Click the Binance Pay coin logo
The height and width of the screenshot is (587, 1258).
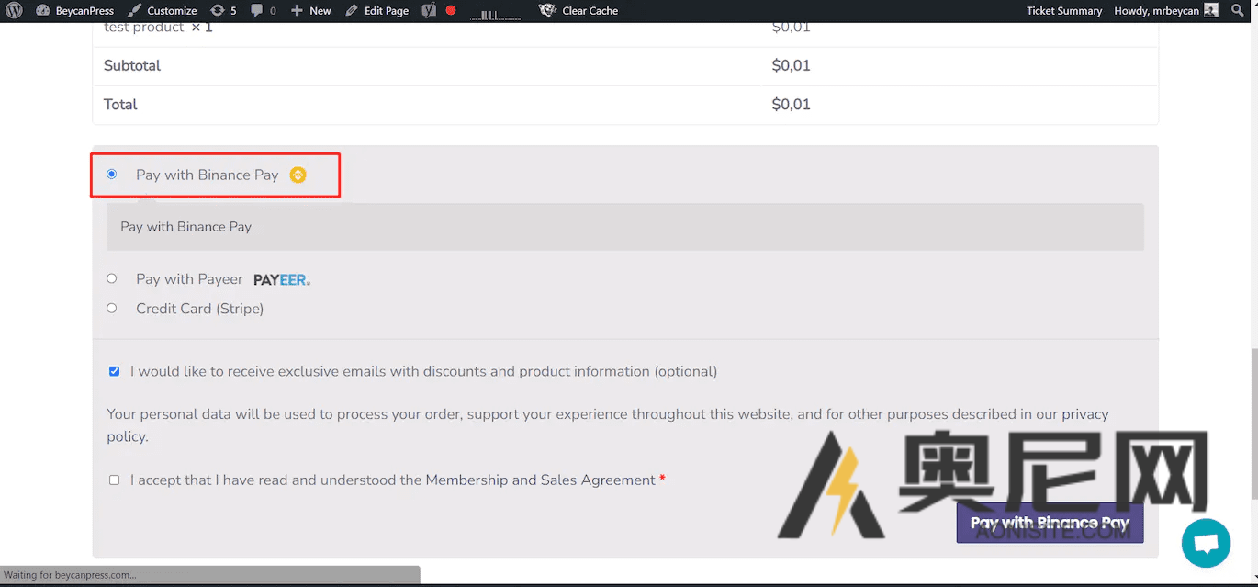298,175
